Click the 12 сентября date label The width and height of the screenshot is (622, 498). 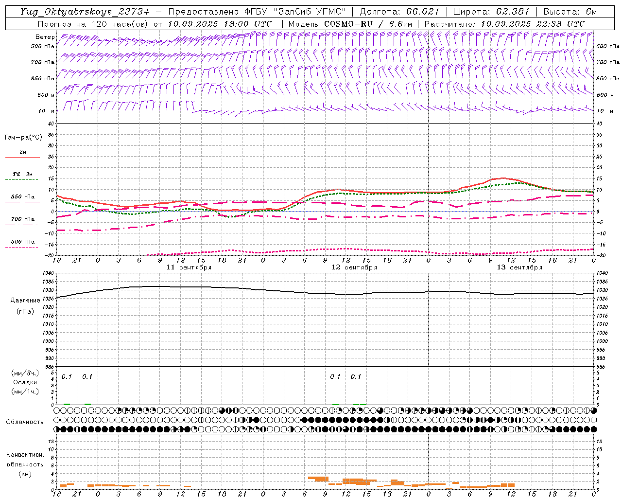(354, 267)
